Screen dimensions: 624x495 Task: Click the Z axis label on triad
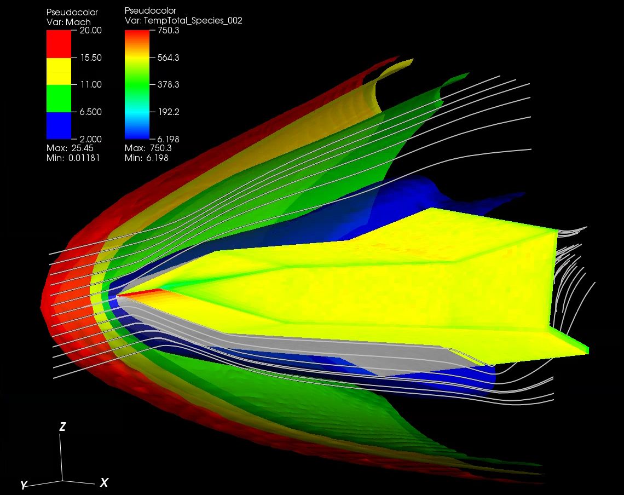click(x=62, y=427)
